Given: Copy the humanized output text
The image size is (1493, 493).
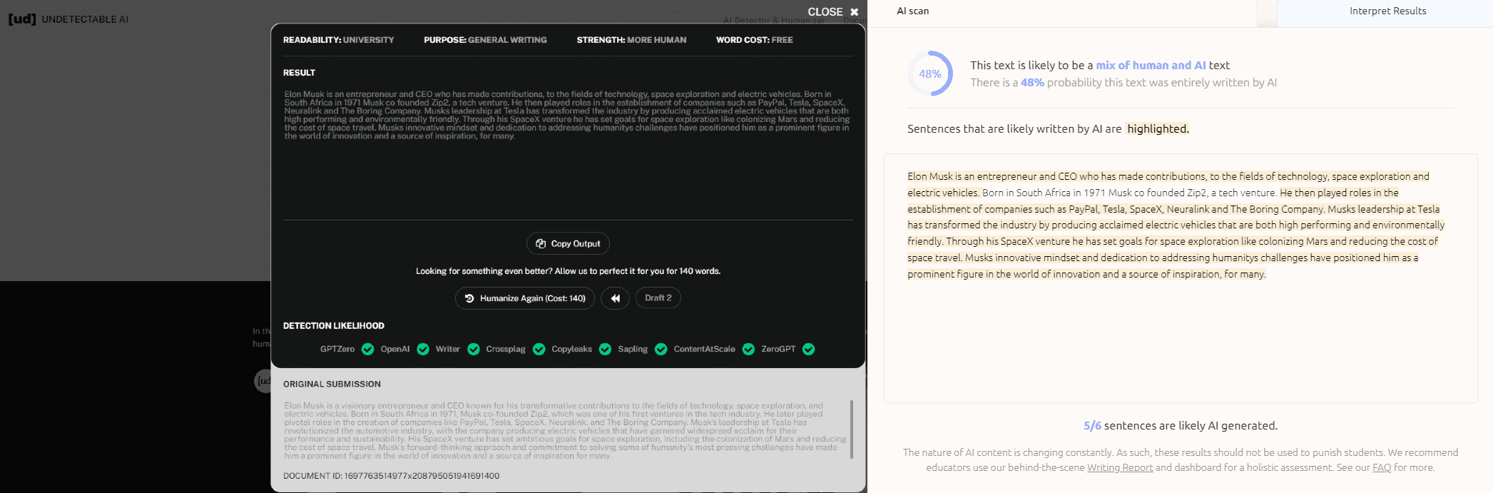Looking at the screenshot, I should (x=568, y=243).
